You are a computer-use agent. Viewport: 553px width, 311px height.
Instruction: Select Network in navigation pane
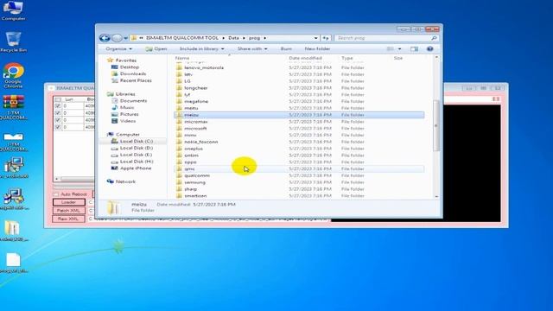point(125,181)
